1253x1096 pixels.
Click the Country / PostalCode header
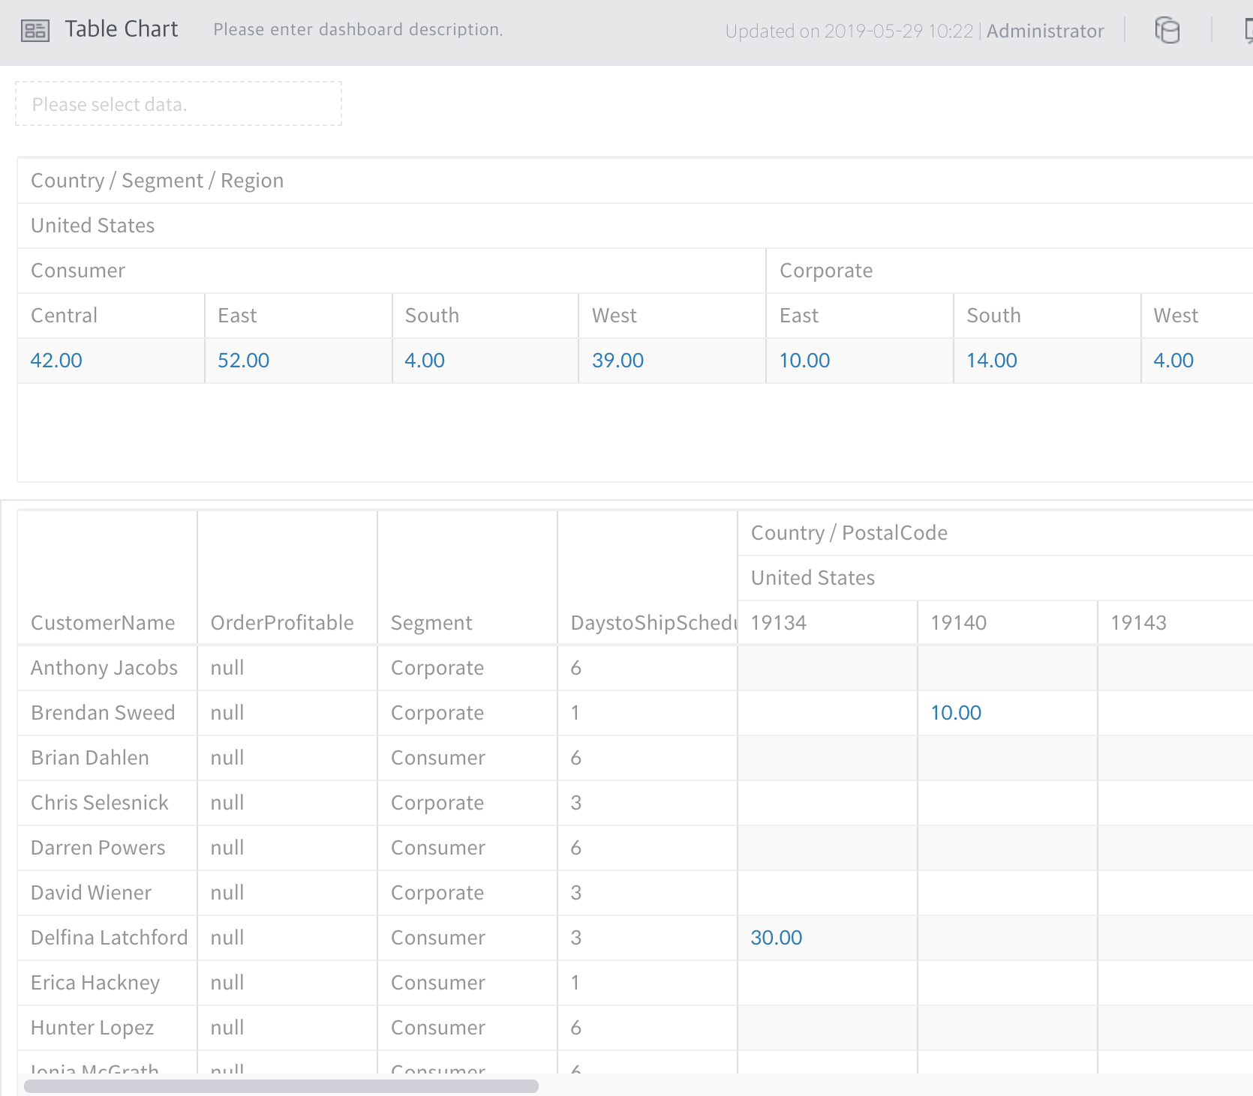pyautogui.click(x=849, y=533)
